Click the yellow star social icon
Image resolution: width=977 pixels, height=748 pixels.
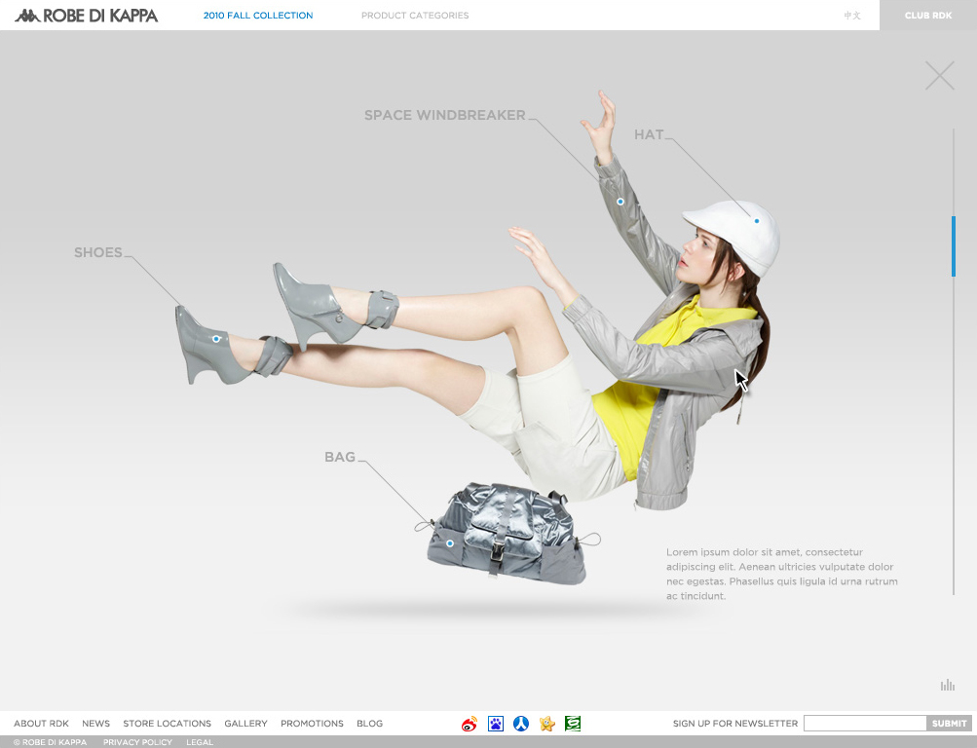tap(547, 724)
